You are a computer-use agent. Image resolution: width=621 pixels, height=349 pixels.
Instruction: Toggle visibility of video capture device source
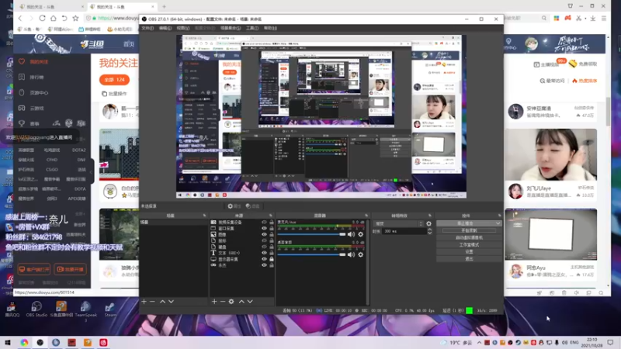pyautogui.click(x=264, y=223)
